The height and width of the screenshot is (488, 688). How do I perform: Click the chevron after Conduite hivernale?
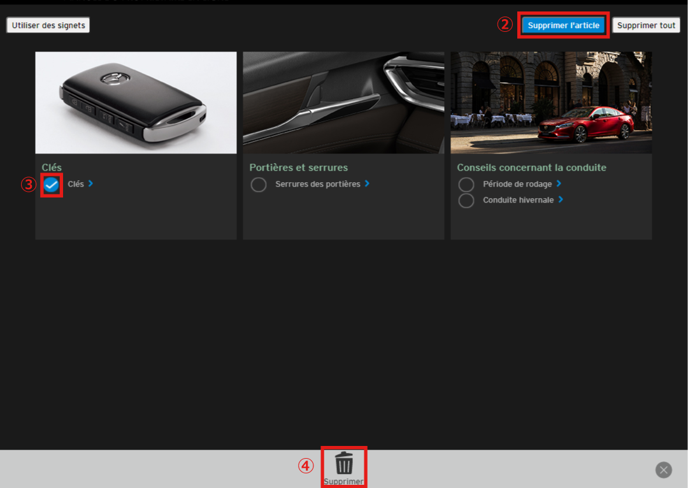point(561,199)
